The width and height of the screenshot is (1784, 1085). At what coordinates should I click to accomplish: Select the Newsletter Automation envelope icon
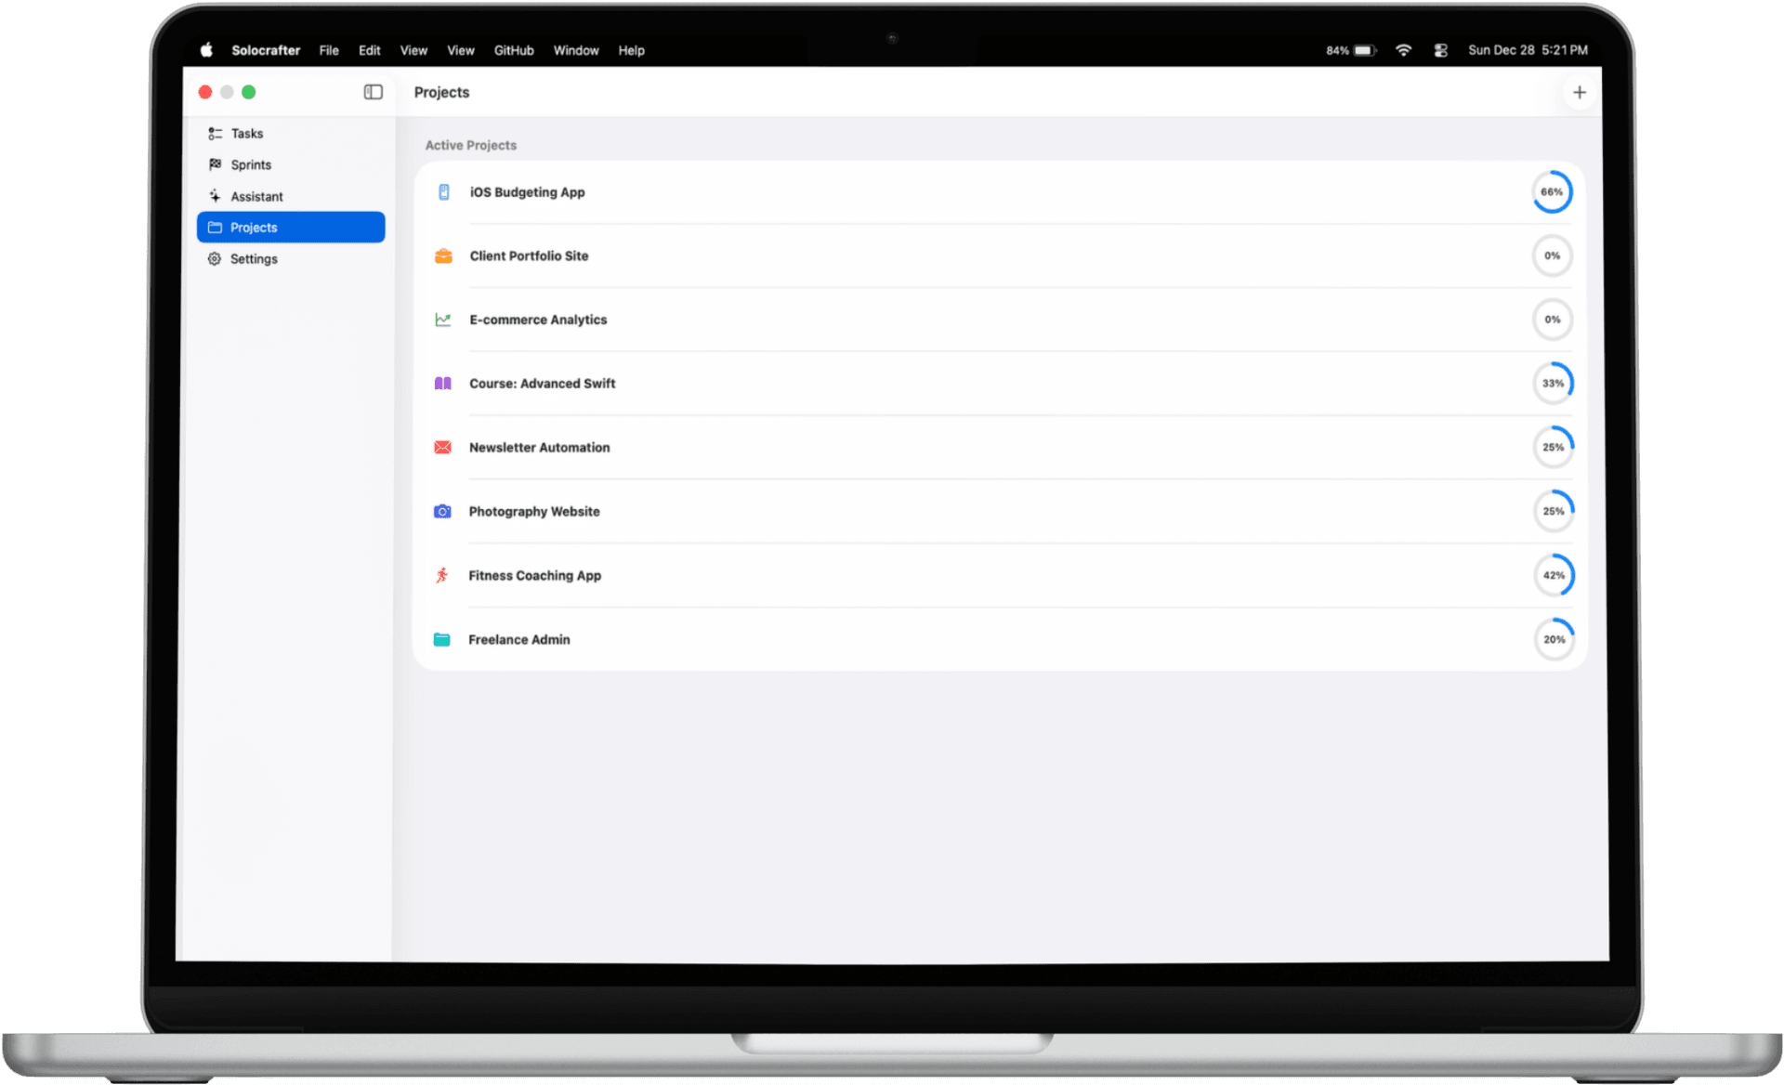coord(443,447)
